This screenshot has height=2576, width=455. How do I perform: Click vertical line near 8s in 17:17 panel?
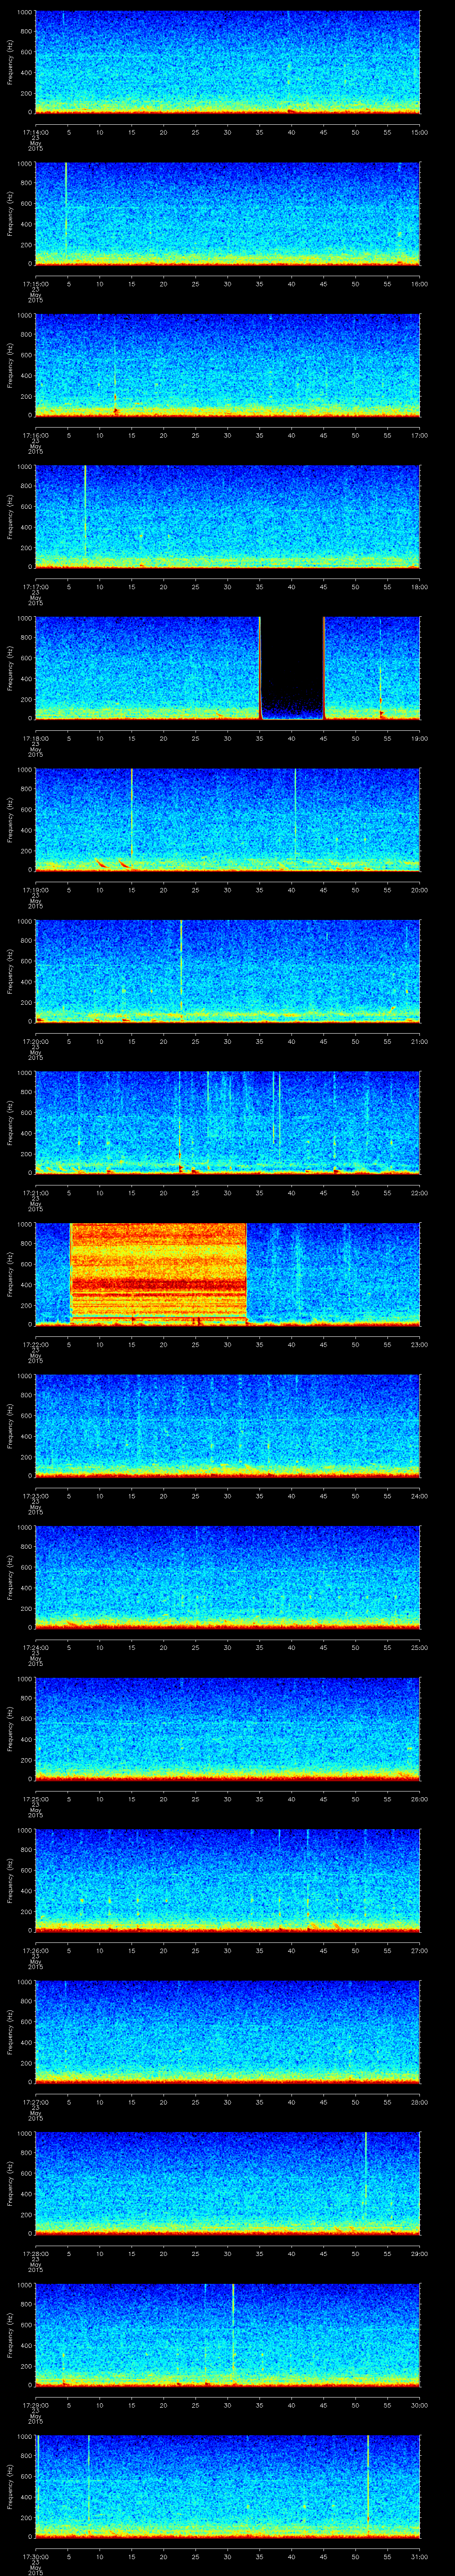click(85, 510)
